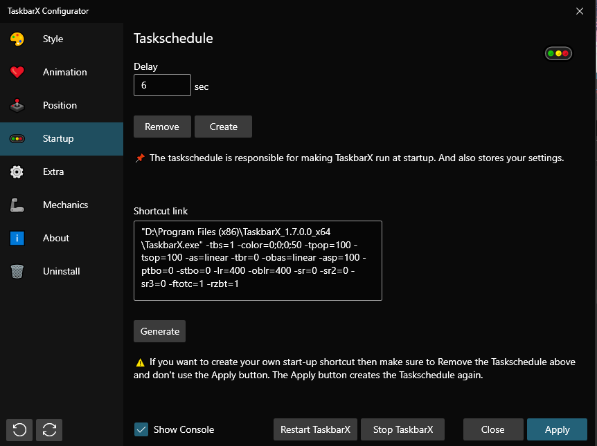Click the Delay label

click(x=146, y=66)
